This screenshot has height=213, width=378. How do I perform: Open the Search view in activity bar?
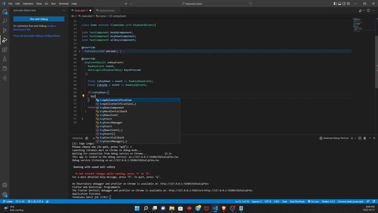(x=5, y=21)
